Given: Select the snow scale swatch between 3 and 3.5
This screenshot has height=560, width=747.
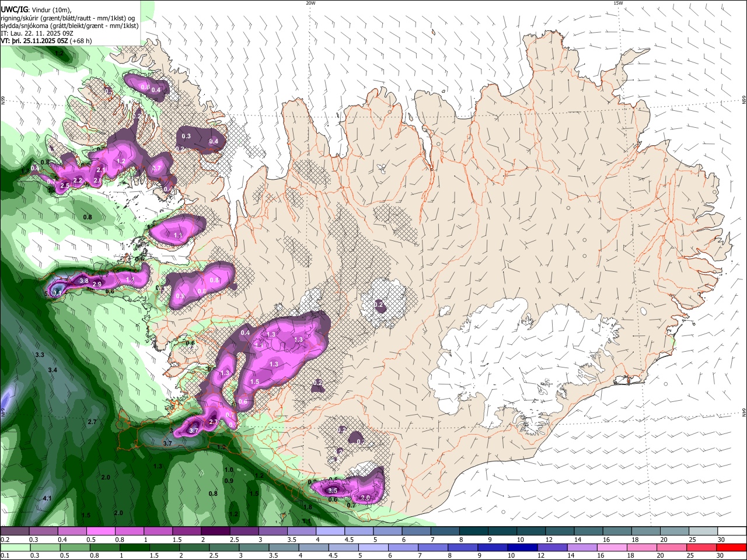Looking at the screenshot, I should [x=272, y=531].
